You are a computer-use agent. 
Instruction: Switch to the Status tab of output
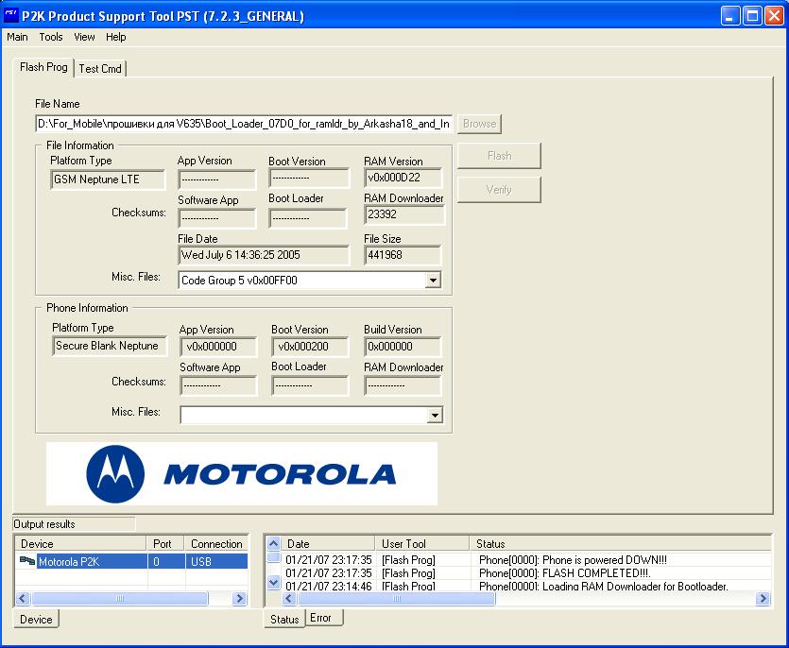284,619
